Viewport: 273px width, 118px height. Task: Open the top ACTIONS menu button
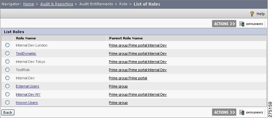[x=224, y=24]
